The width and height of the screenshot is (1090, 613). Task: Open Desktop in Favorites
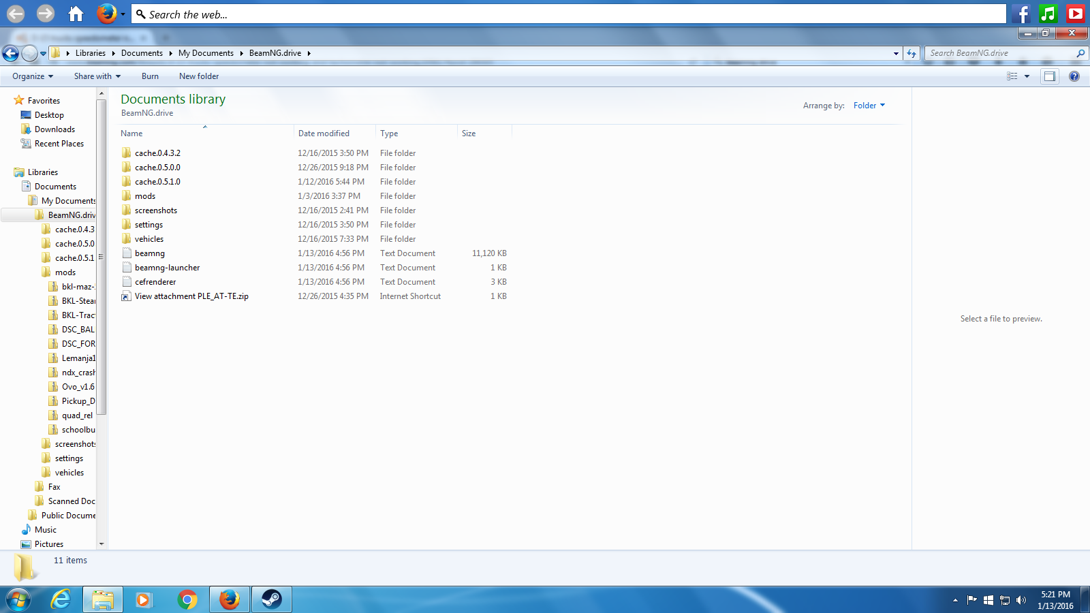click(49, 115)
